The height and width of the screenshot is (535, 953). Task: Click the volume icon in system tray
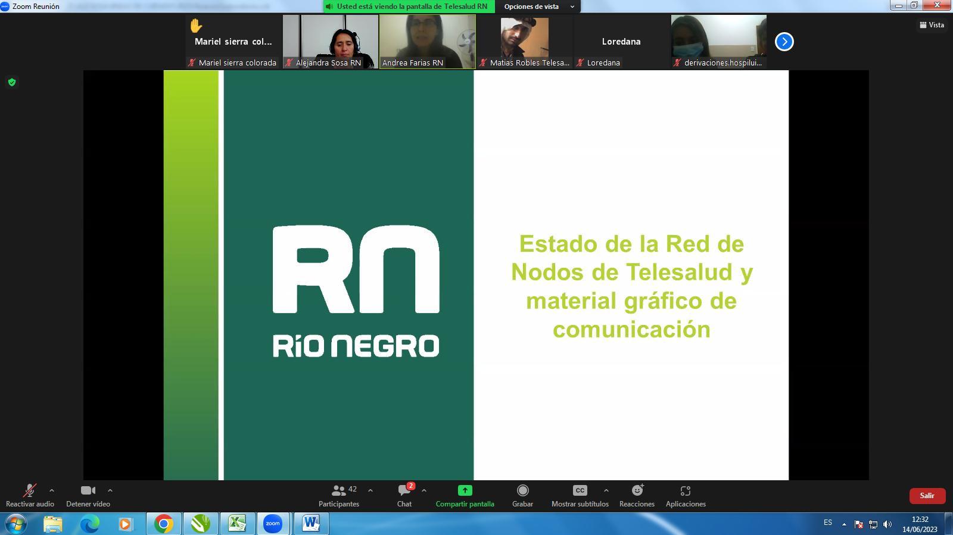(x=887, y=524)
